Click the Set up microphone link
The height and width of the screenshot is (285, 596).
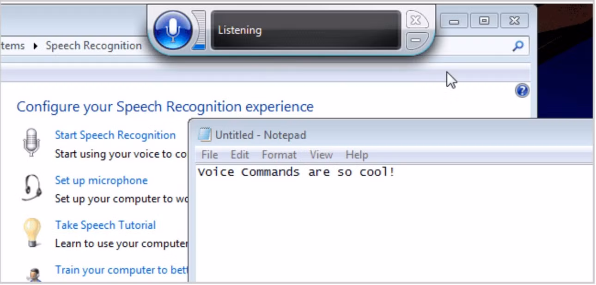click(101, 180)
